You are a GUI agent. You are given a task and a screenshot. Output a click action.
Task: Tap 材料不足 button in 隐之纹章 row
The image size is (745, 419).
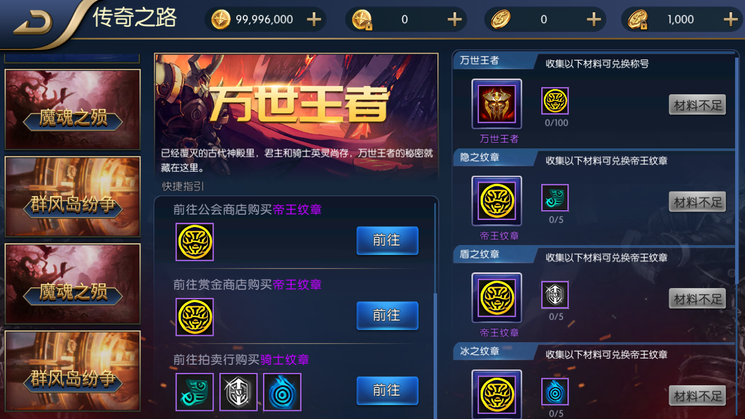[x=697, y=202]
